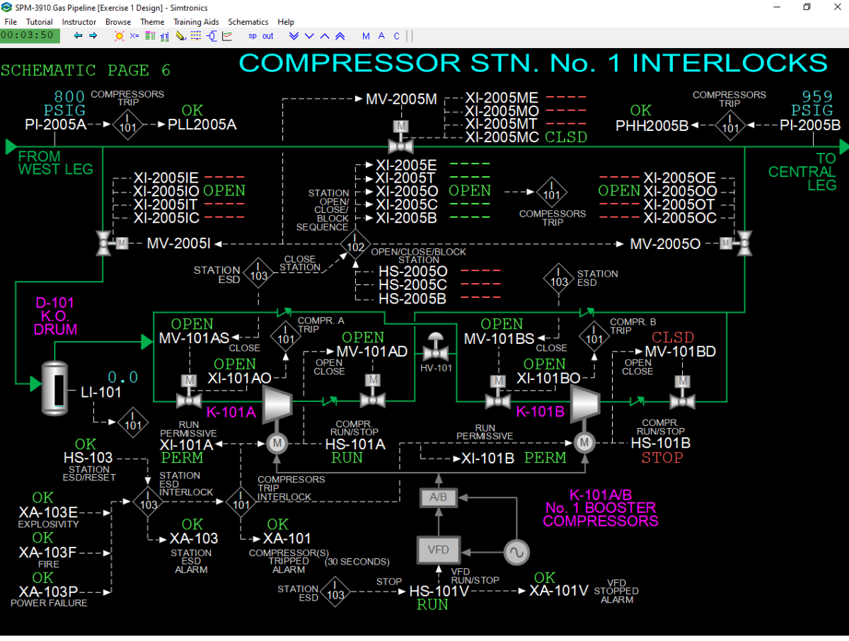Screen dimensions: 849x641
Task: Select the K-101B compressor symbol
Action: [586, 405]
